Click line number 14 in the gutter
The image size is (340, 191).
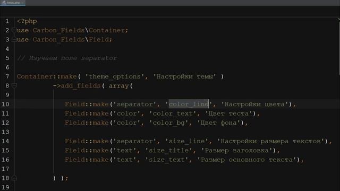(5, 141)
